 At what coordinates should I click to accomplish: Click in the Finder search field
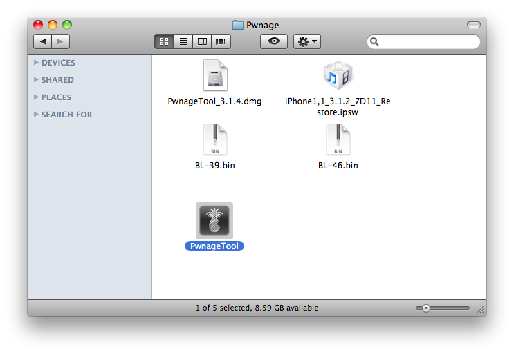429,41
